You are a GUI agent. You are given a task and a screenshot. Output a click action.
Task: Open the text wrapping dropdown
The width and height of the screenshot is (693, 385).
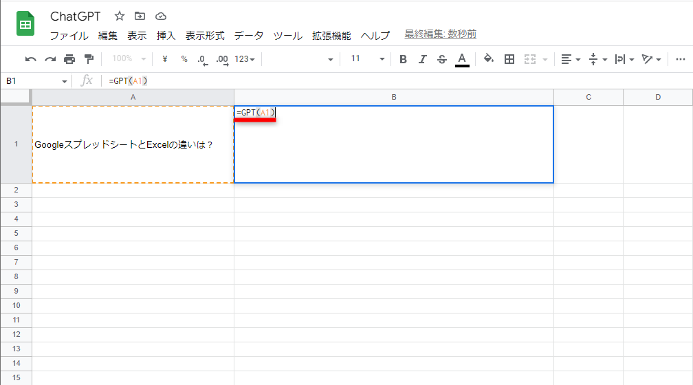point(624,59)
